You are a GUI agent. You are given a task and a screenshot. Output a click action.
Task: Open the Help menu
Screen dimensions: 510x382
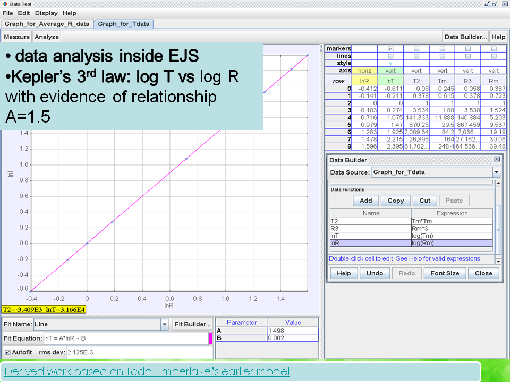(x=69, y=13)
